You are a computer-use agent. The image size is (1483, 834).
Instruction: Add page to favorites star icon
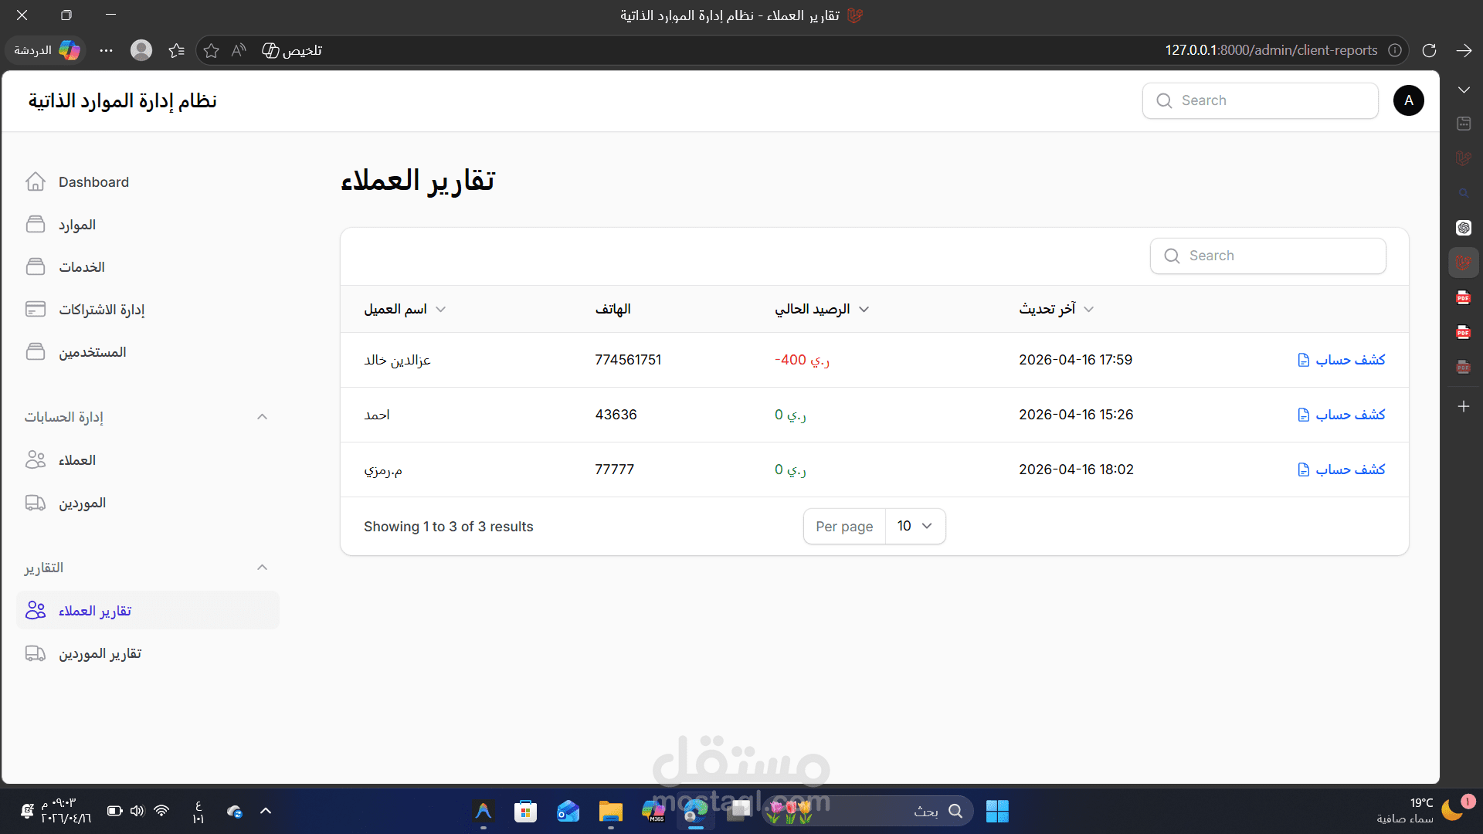[211, 50]
